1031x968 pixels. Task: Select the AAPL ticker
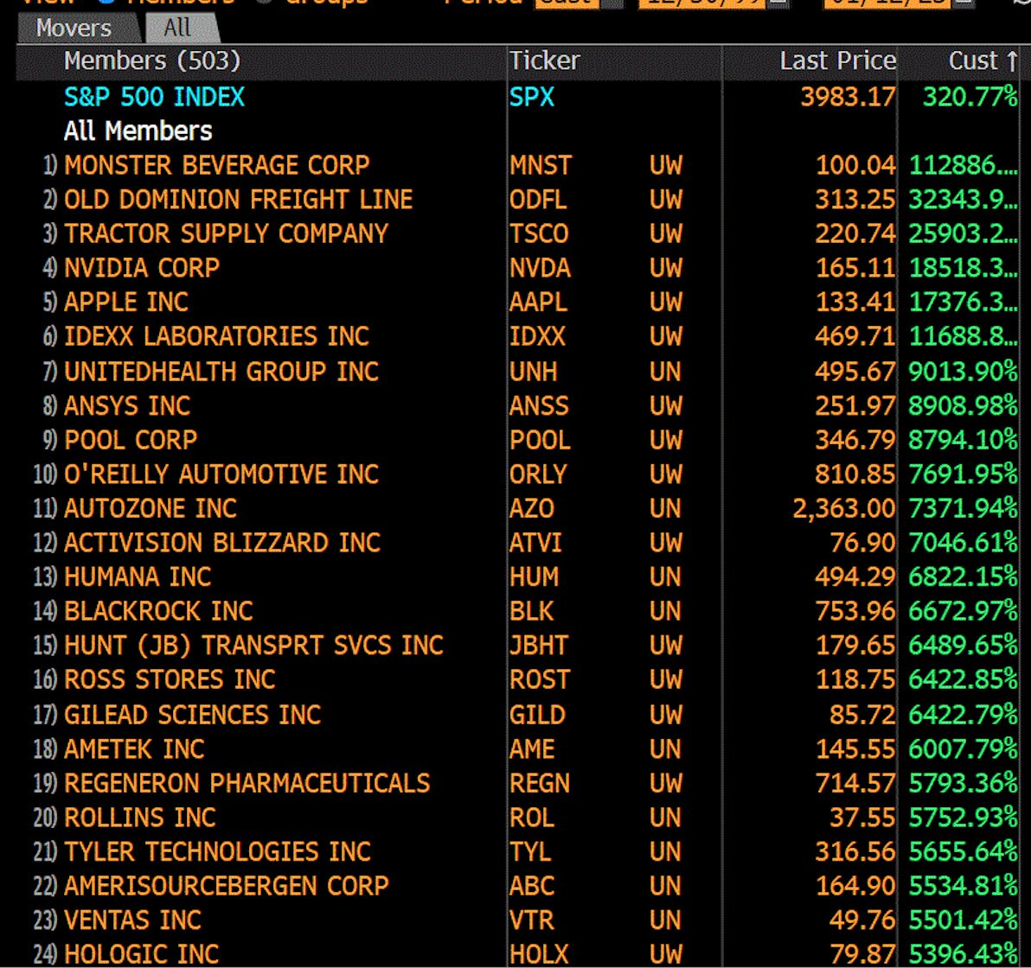pyautogui.click(x=538, y=302)
